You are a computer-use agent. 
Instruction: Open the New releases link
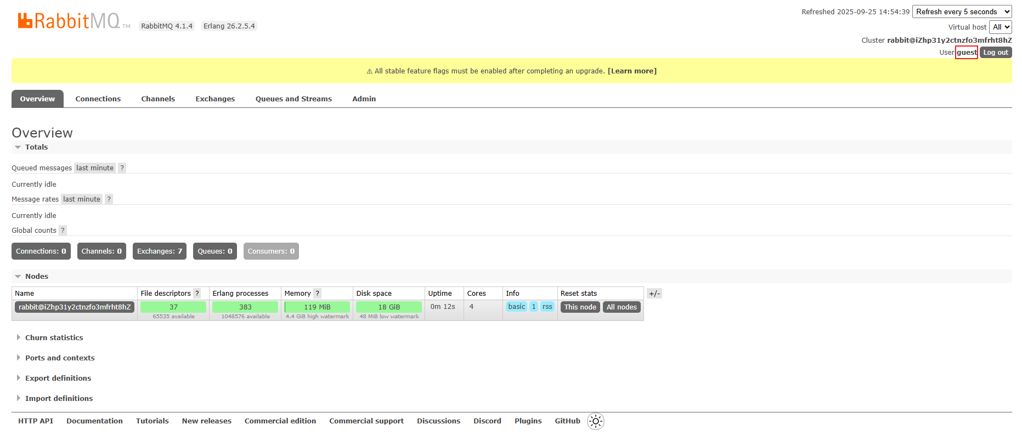207,421
